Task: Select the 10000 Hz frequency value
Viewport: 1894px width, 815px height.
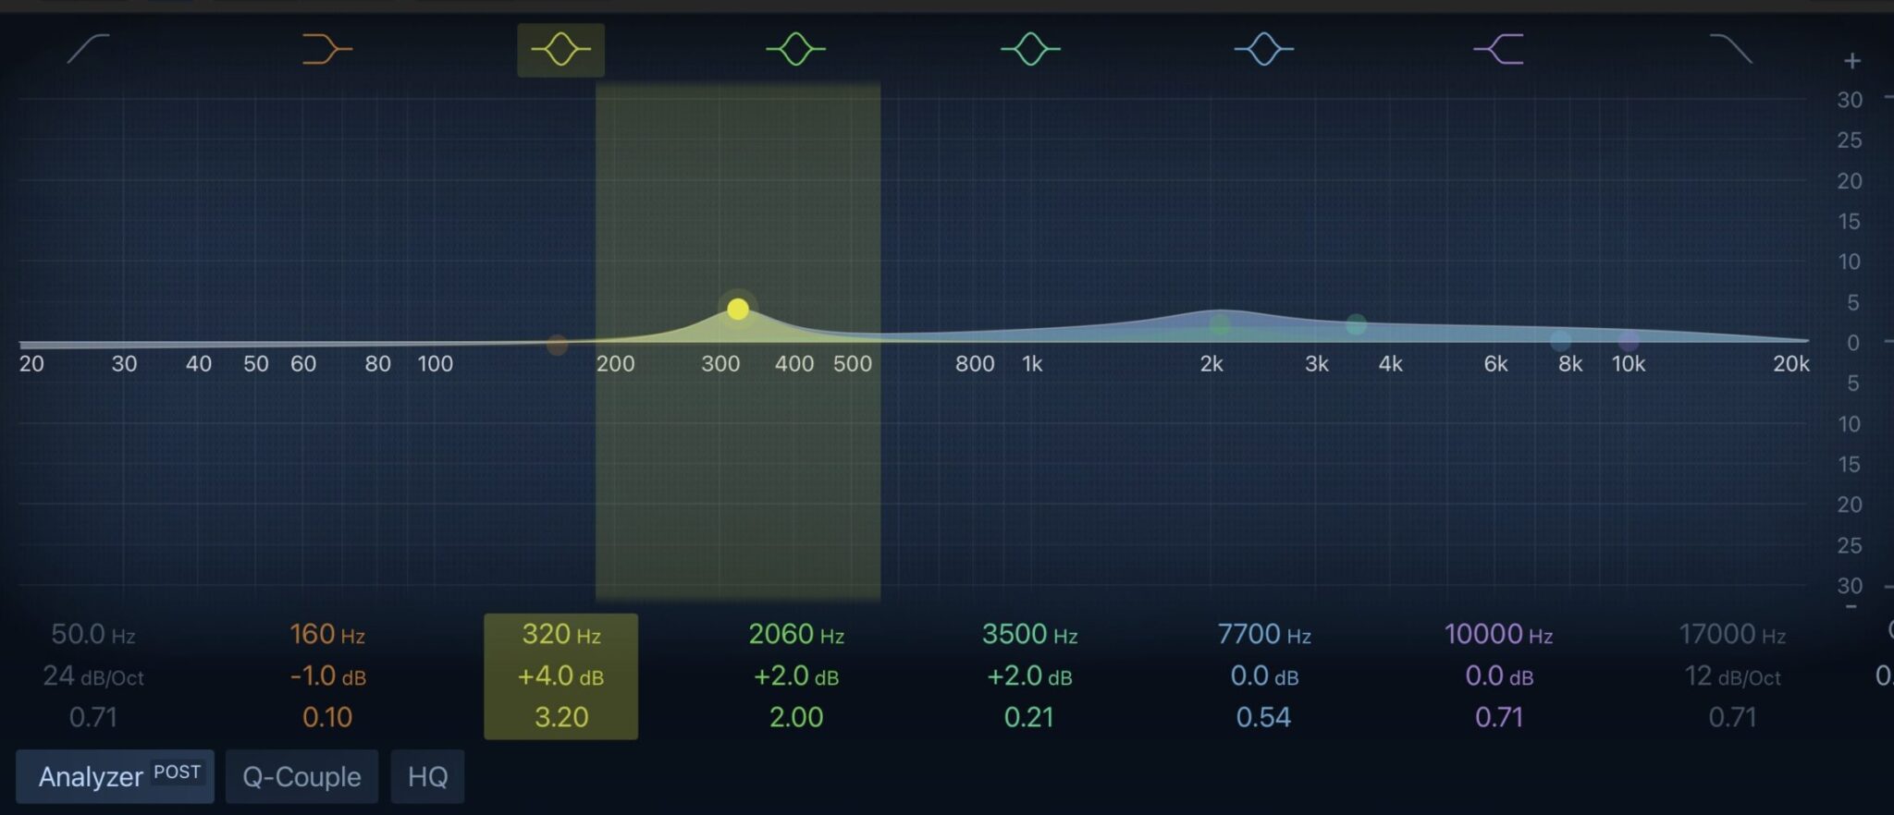Action: [1498, 635]
